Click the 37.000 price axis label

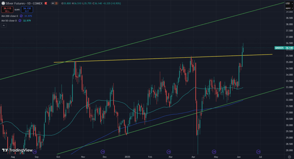pos(289,37)
